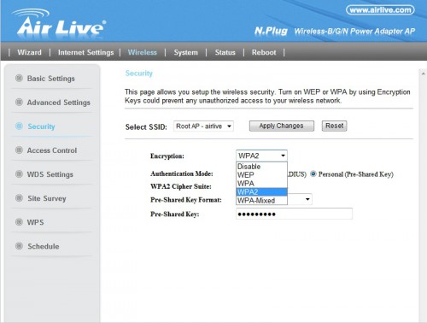Go to Internet Settings tab

(85, 52)
